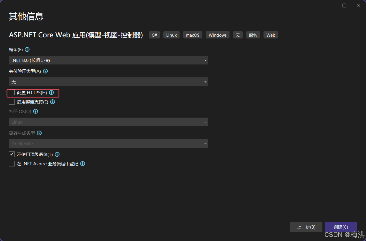Click the 容器 OS(O) label
366x241 pixels.
20,111
